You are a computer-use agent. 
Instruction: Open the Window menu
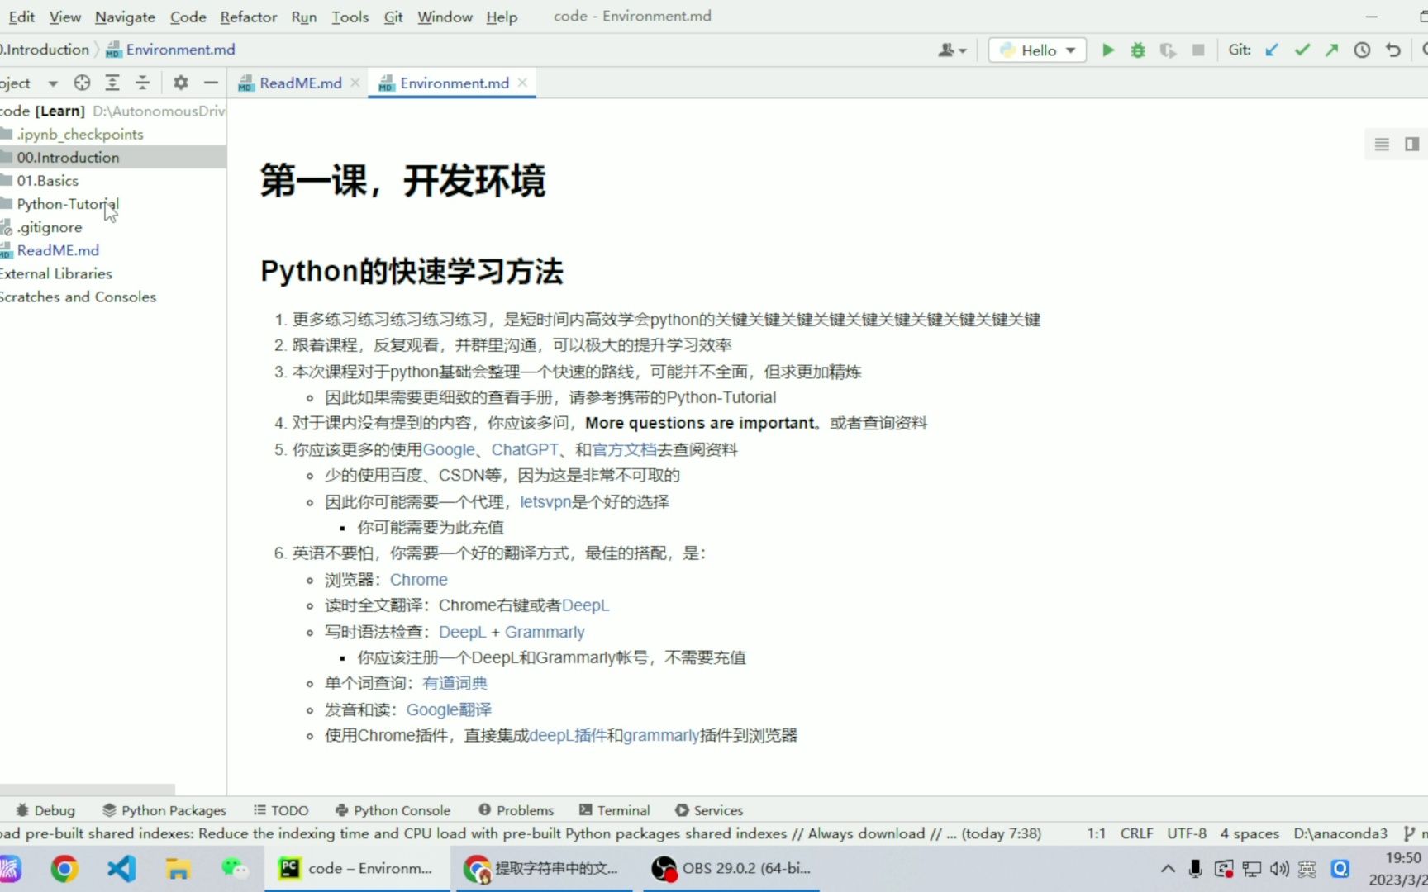(445, 17)
